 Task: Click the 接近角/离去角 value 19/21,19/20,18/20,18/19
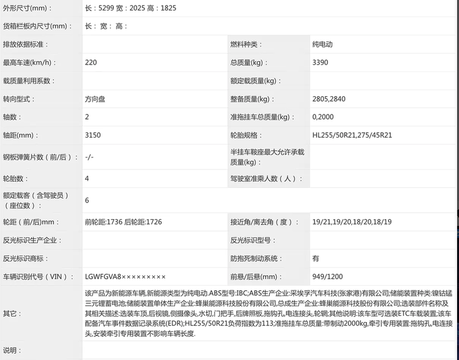coord(352,222)
